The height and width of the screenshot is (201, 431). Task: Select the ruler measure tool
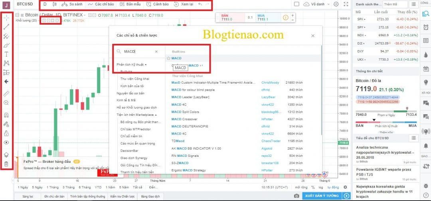coord(6,94)
